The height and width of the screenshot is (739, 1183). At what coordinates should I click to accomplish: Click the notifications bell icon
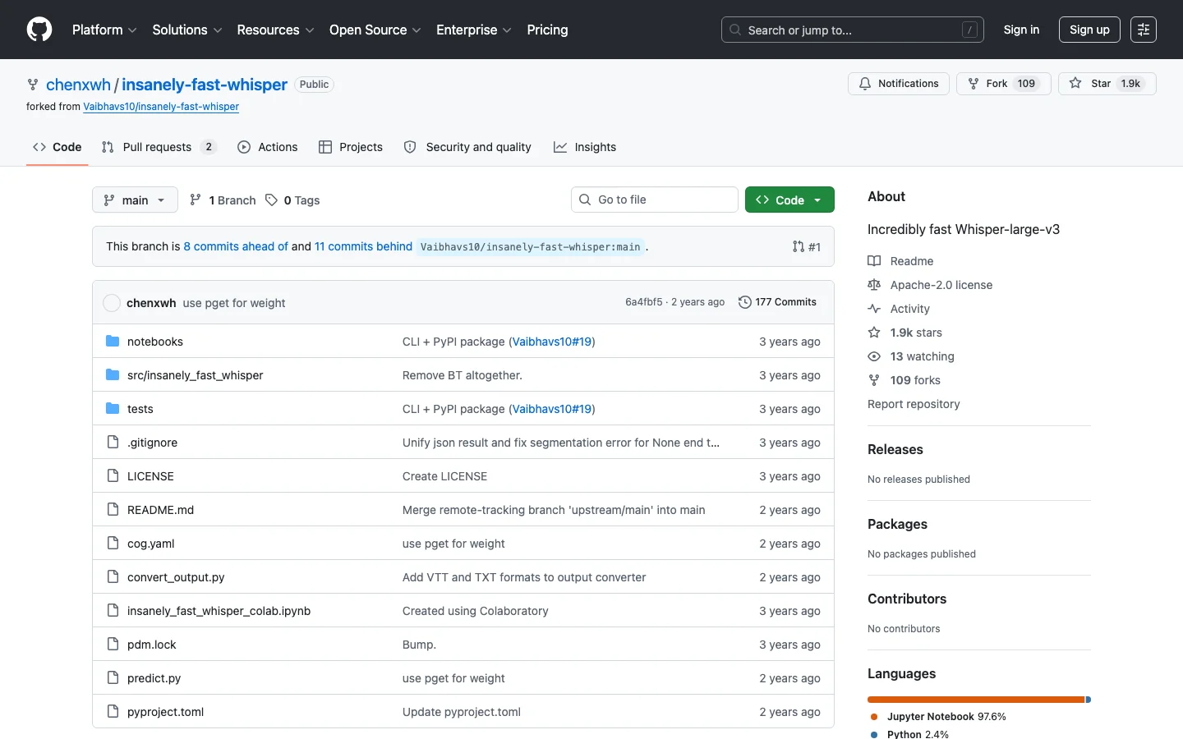click(865, 84)
